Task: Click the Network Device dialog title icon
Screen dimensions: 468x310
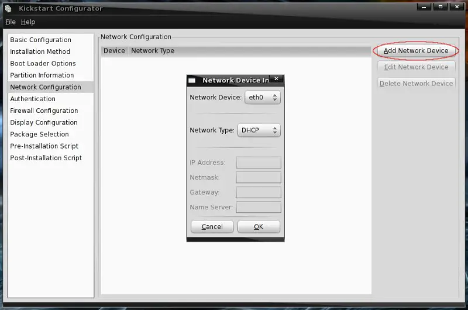Action: coord(192,81)
